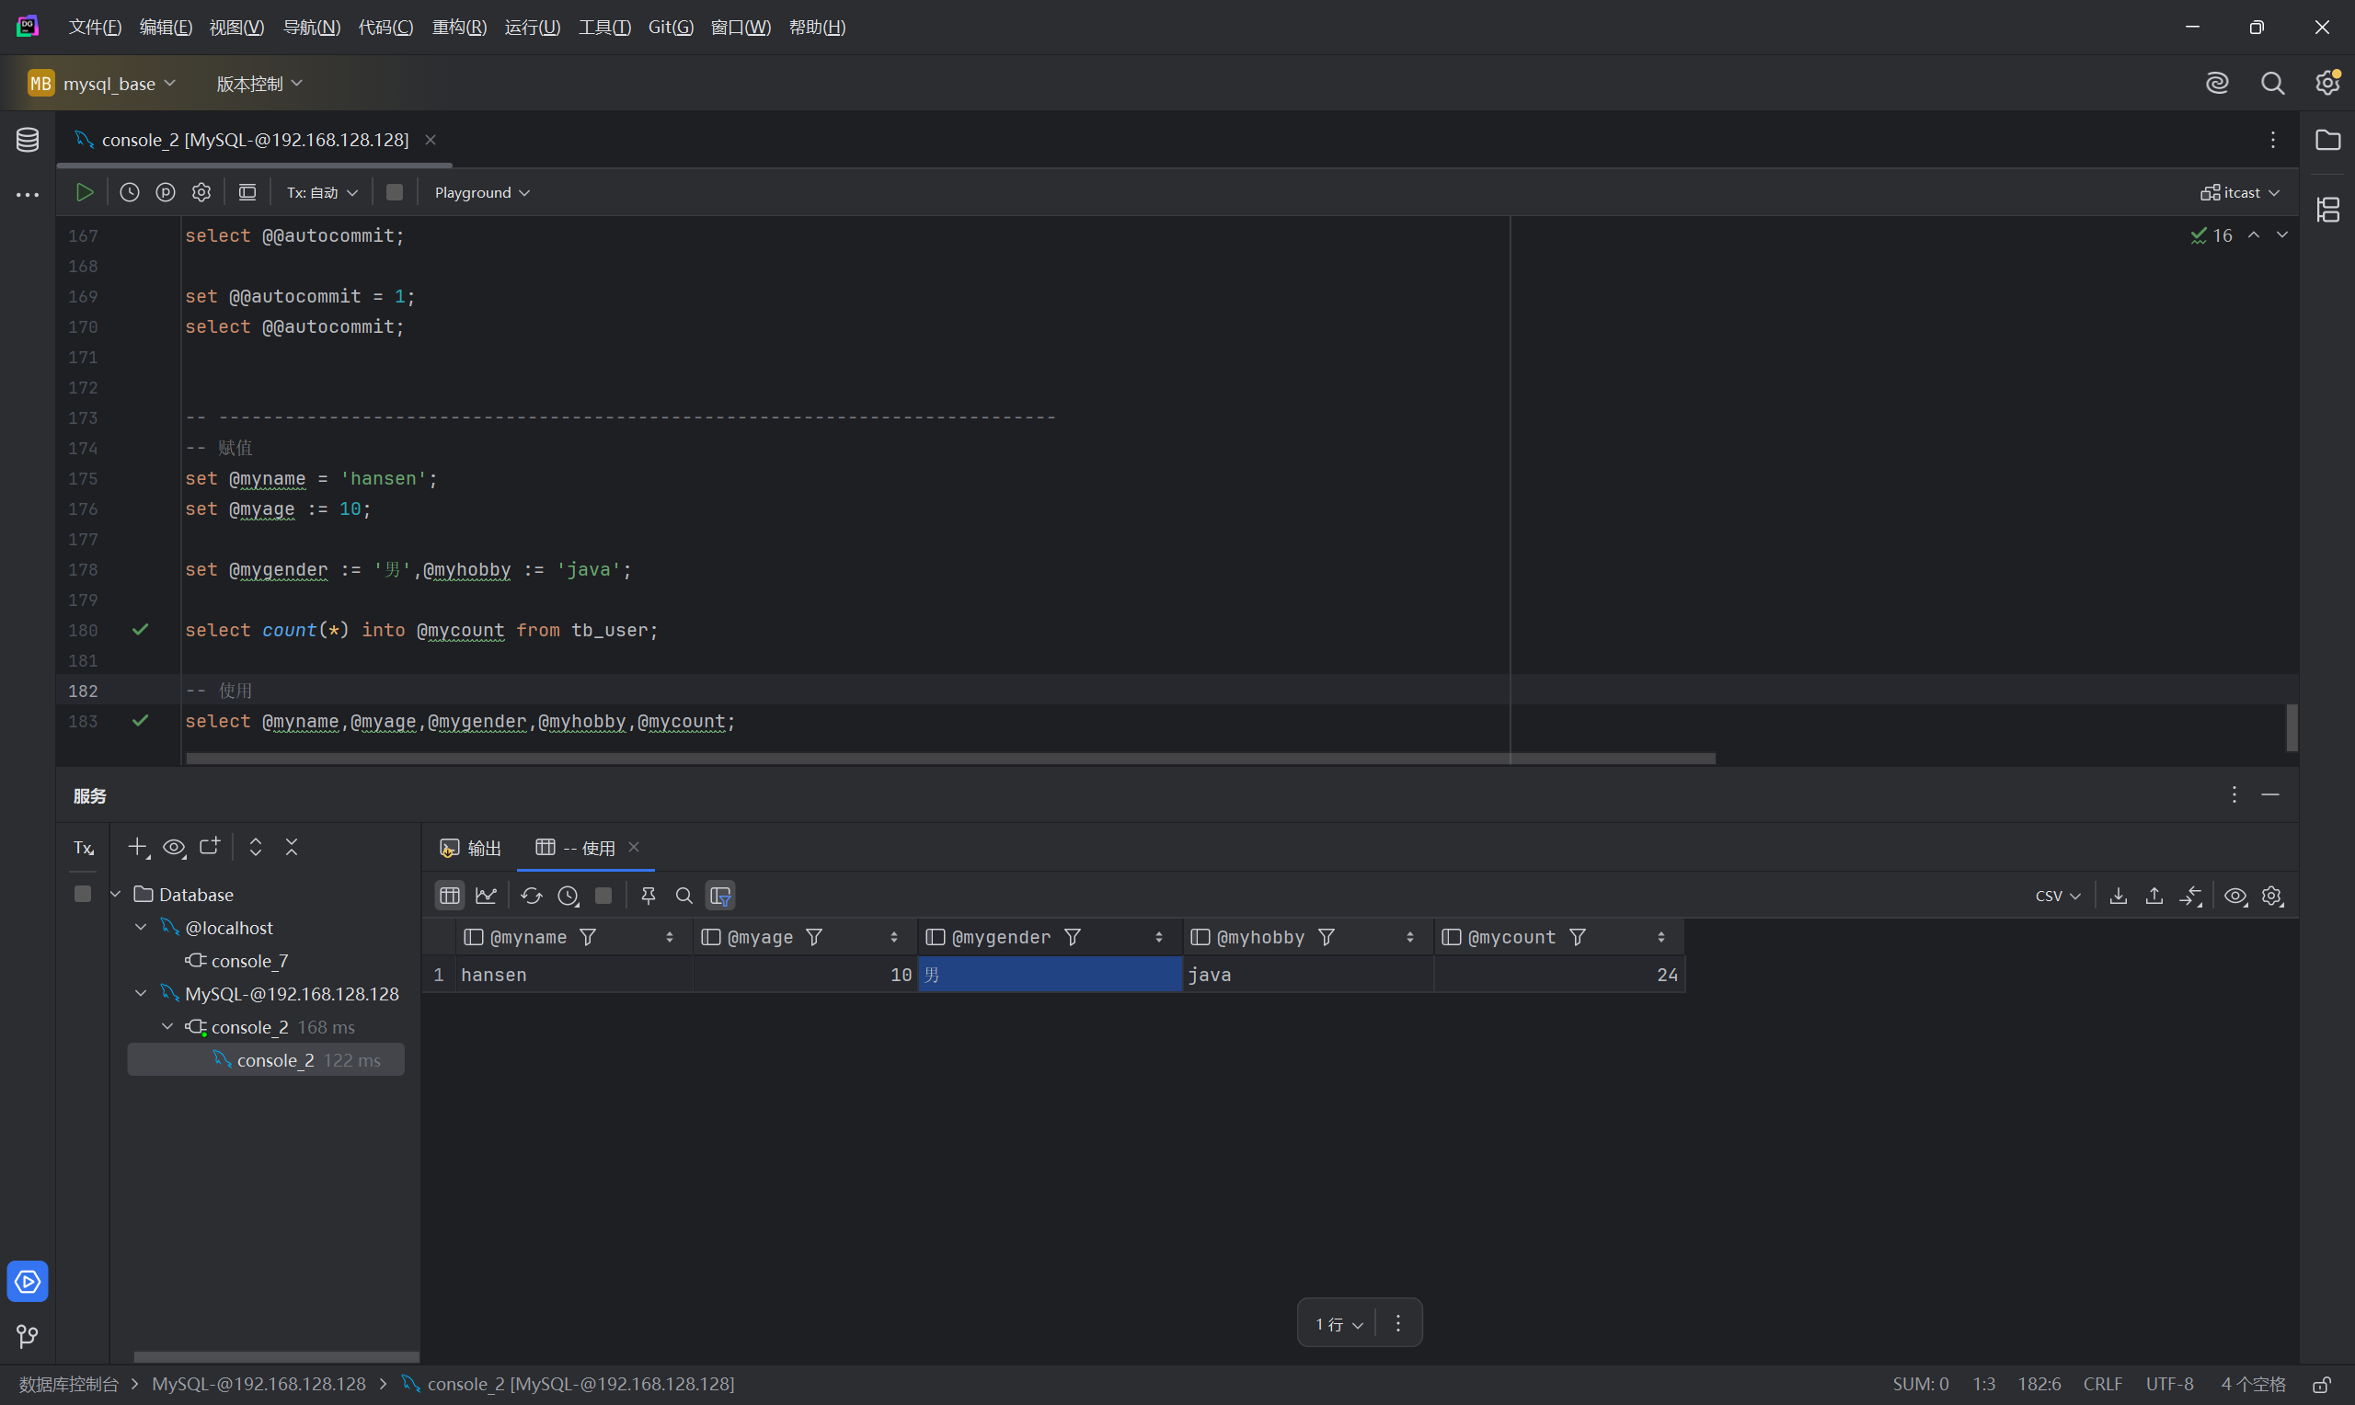Image resolution: width=2355 pixels, height=1405 pixels.
Task: Open the Playground resolve mode dropdown
Action: pyautogui.click(x=481, y=192)
